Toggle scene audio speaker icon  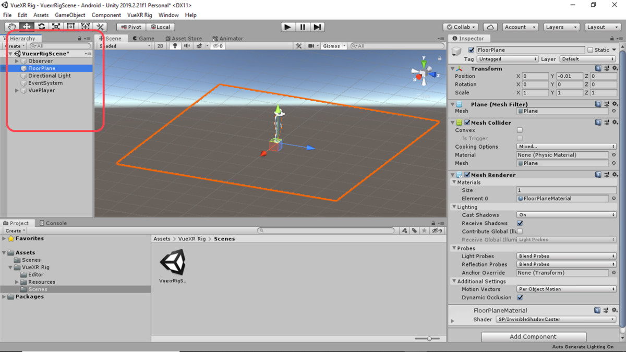pyautogui.click(x=187, y=46)
